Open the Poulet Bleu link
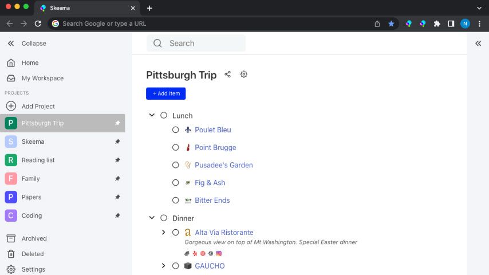The height and width of the screenshot is (275, 489). (x=213, y=130)
